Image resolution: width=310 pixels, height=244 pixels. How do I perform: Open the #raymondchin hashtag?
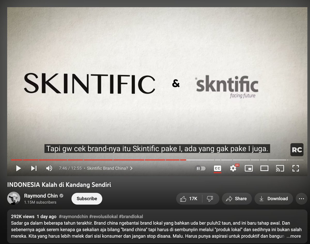pos(73,217)
